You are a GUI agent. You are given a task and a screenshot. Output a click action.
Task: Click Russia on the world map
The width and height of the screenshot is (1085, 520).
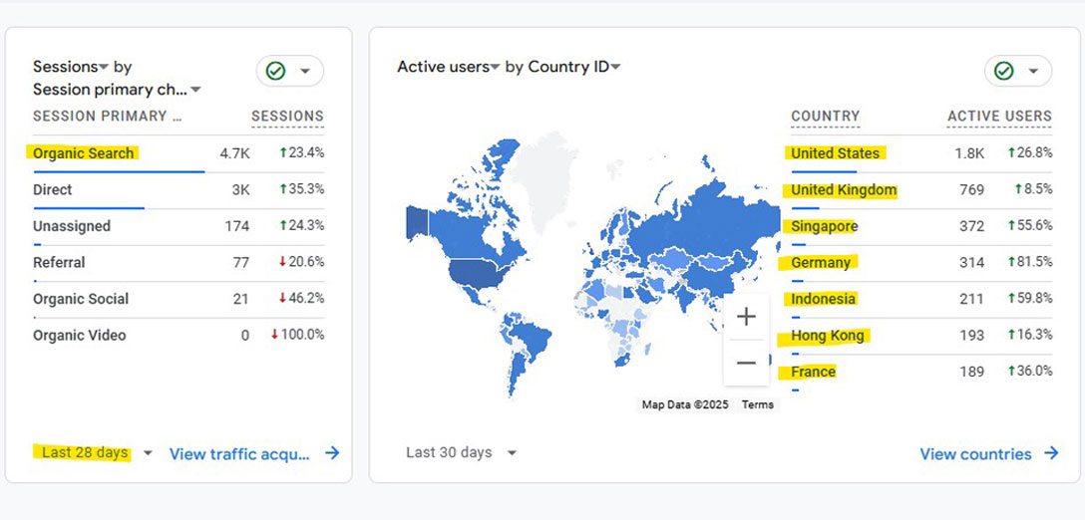tap(699, 221)
